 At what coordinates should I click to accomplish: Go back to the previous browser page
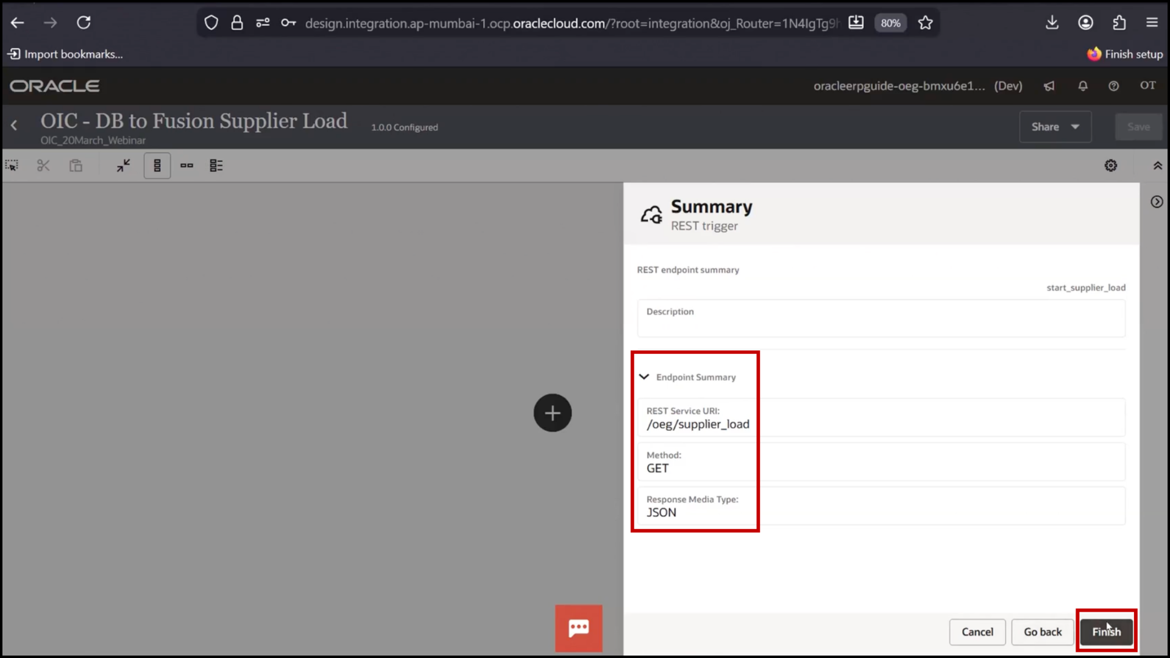[x=17, y=23]
